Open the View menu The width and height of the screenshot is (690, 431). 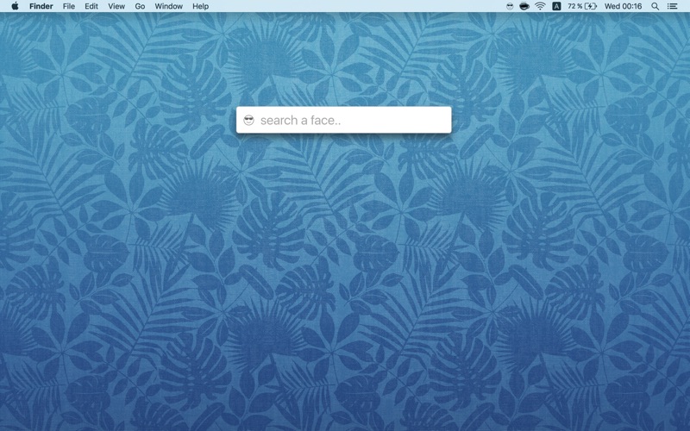116,6
